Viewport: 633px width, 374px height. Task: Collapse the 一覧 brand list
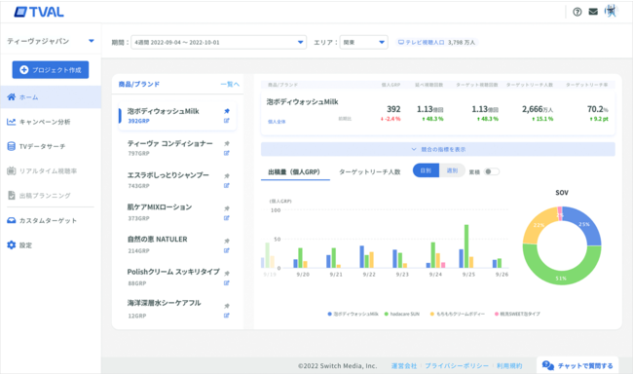(230, 84)
